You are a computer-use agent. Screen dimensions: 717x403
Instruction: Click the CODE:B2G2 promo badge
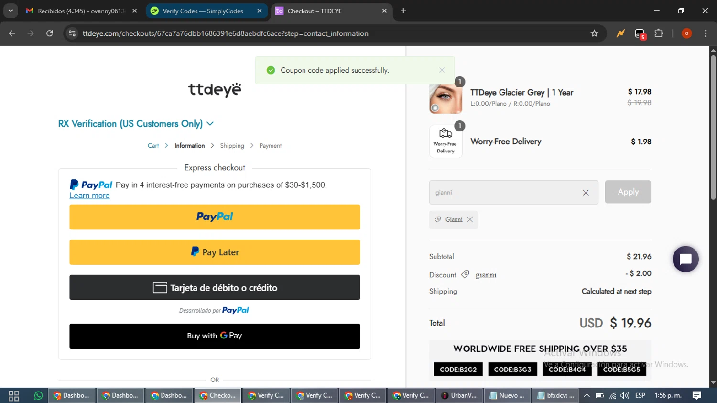458,369
